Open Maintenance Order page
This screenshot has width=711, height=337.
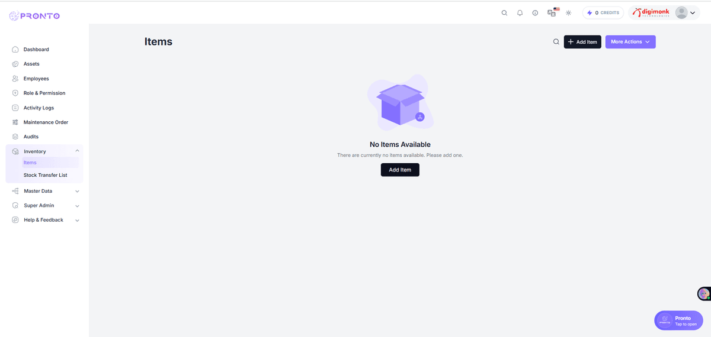[46, 122]
